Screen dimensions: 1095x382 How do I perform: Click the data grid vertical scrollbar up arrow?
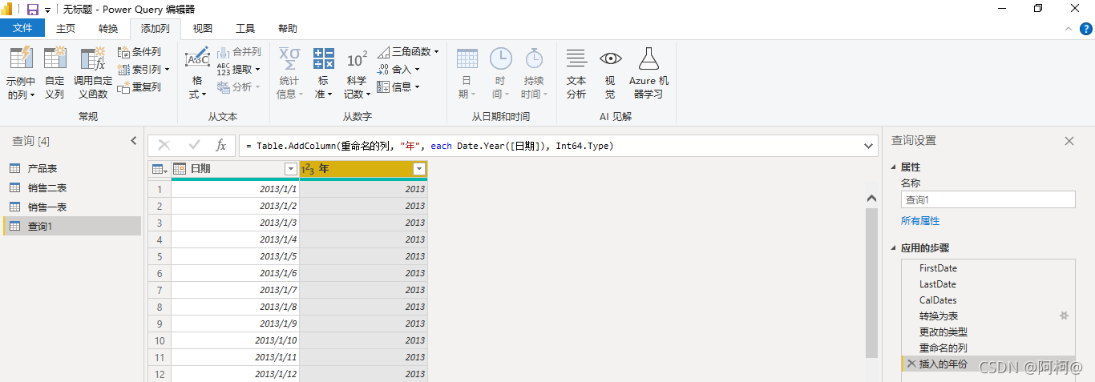point(872,198)
